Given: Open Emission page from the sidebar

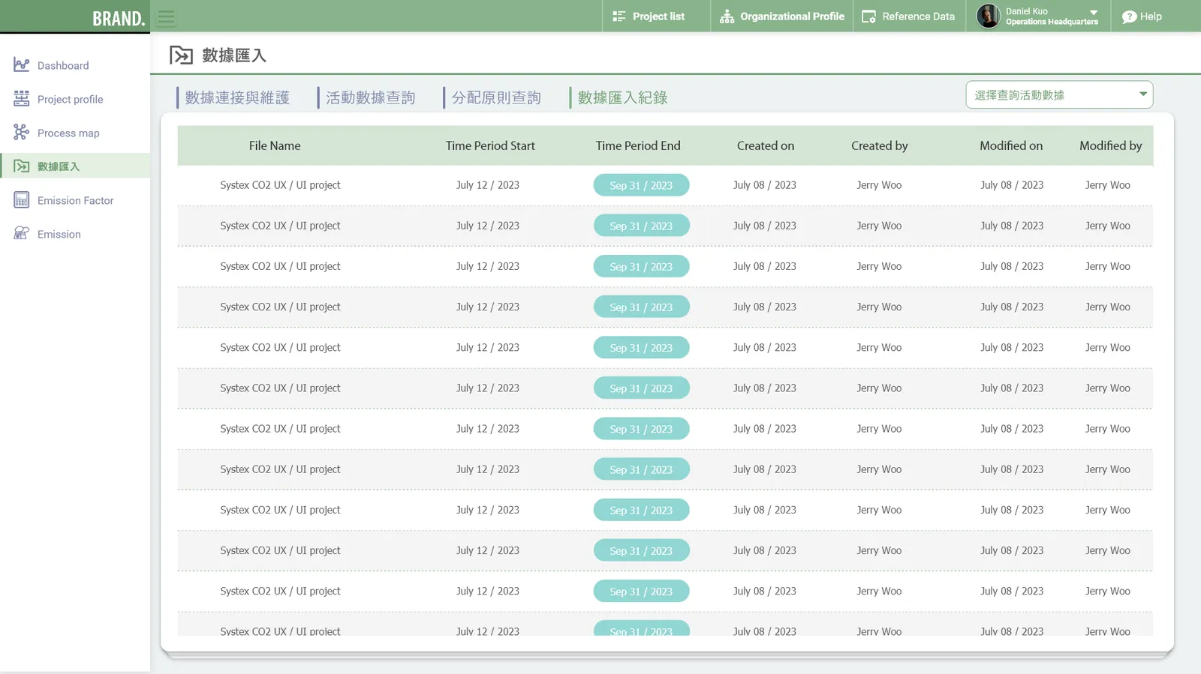Looking at the screenshot, I should coord(59,234).
